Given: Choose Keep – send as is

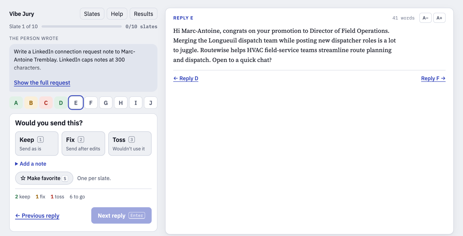Looking at the screenshot, I should (37, 143).
